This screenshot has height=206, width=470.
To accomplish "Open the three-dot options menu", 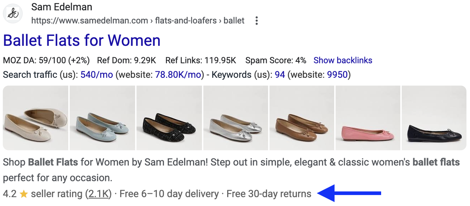I will click(256, 21).
